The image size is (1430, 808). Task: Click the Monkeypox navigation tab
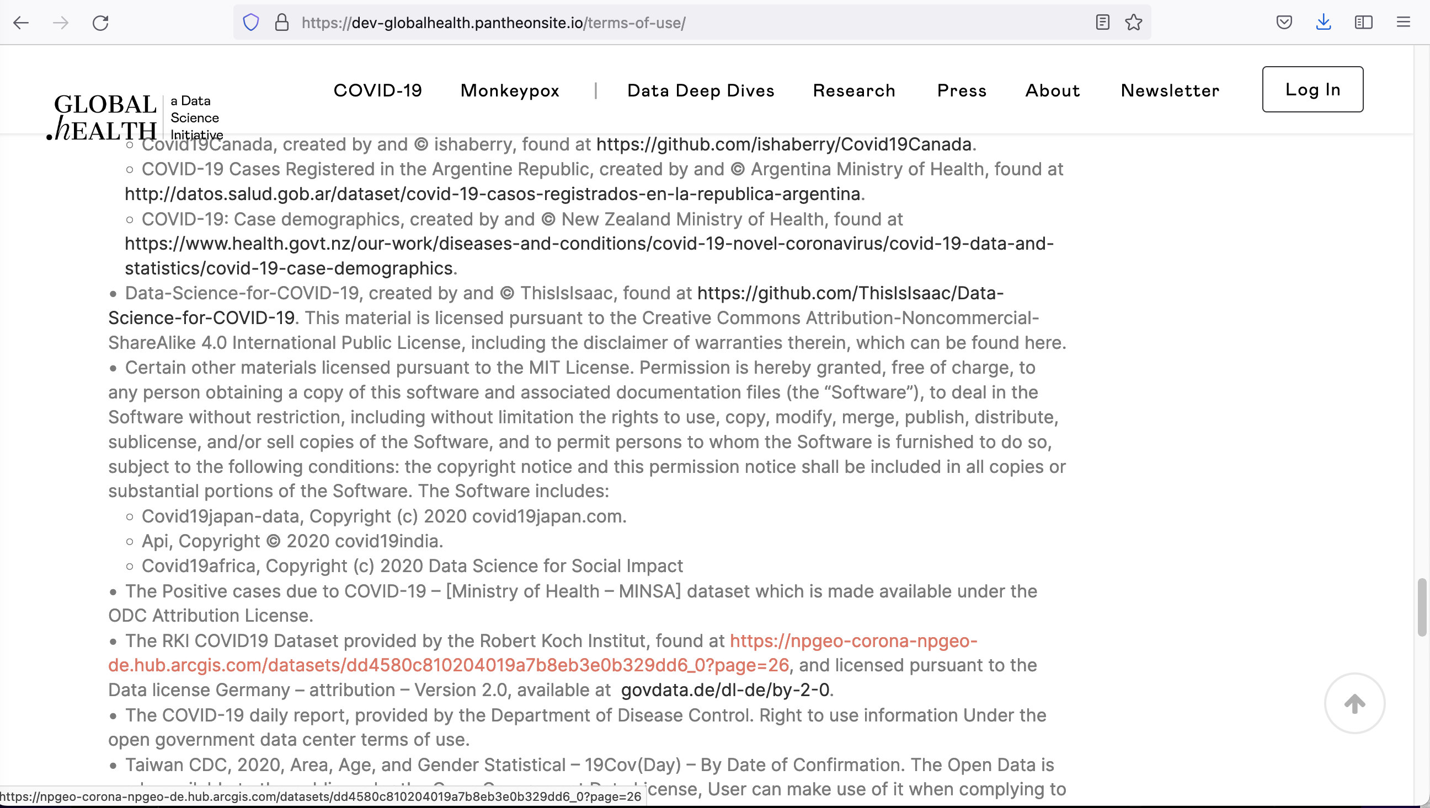510,89
